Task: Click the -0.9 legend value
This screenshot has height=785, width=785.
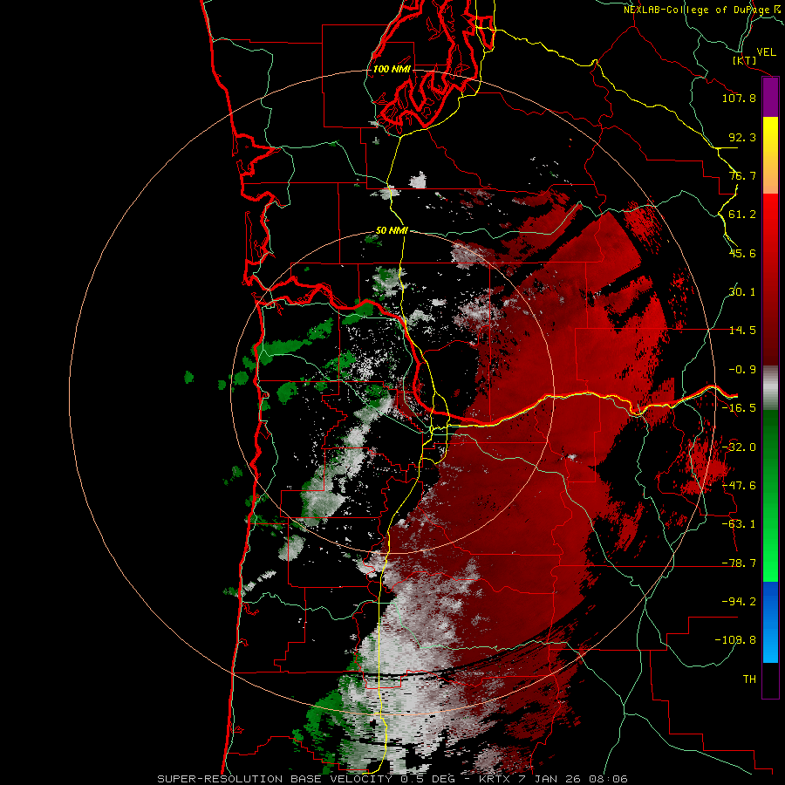Action: click(742, 370)
